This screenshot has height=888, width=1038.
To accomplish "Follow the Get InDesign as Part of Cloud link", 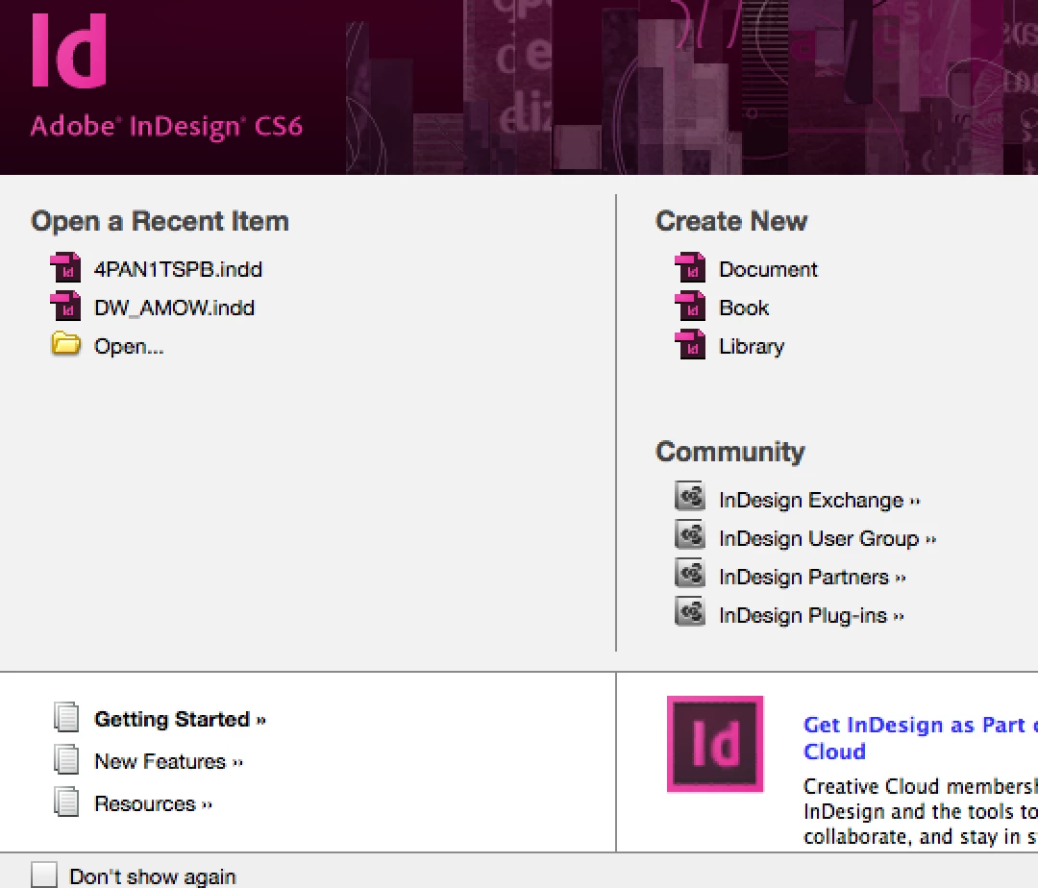I will (x=920, y=738).
